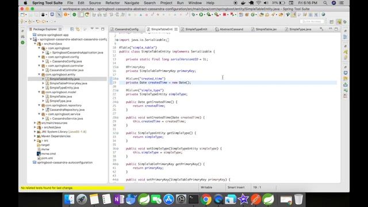Collapse the com.springboot.model package

pyautogui.click(x=39, y=92)
